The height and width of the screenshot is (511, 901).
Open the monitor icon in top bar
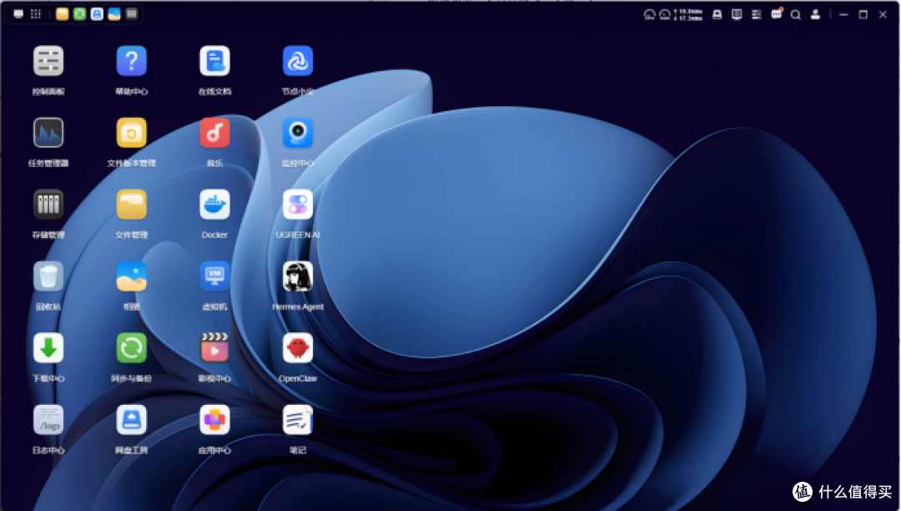pos(737,14)
